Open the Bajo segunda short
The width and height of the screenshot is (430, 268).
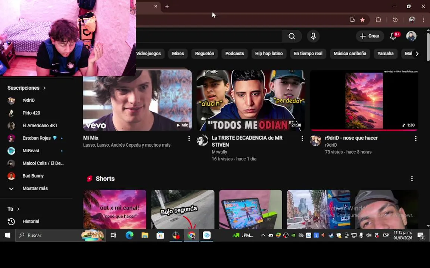pos(183,210)
